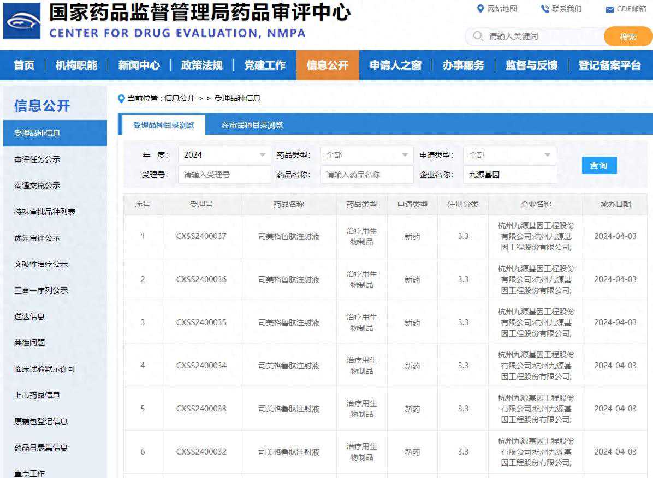This screenshot has height=478, width=653.
Task: Open the 年度 year dropdown showing 2024
Action: [224, 154]
